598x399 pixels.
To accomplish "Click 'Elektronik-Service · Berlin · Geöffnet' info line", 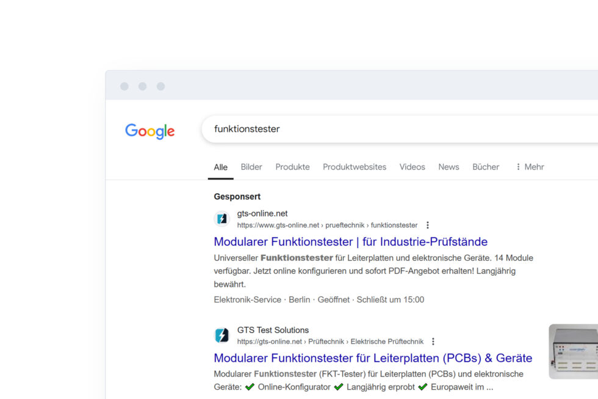I will pyautogui.click(x=319, y=300).
